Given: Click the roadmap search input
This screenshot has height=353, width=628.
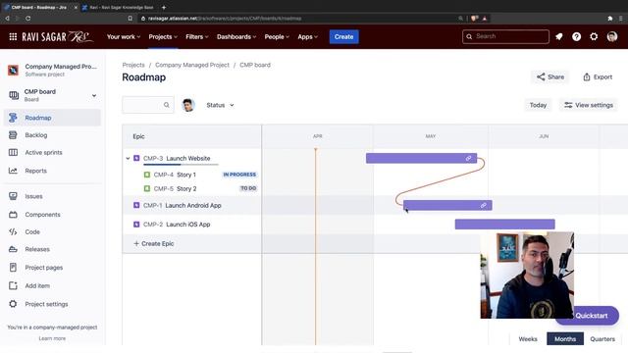Looking at the screenshot, I should (148, 105).
